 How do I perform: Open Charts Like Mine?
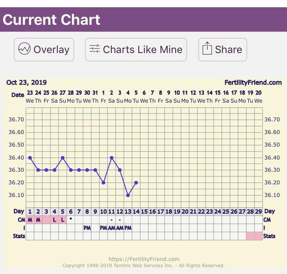pos(136,50)
